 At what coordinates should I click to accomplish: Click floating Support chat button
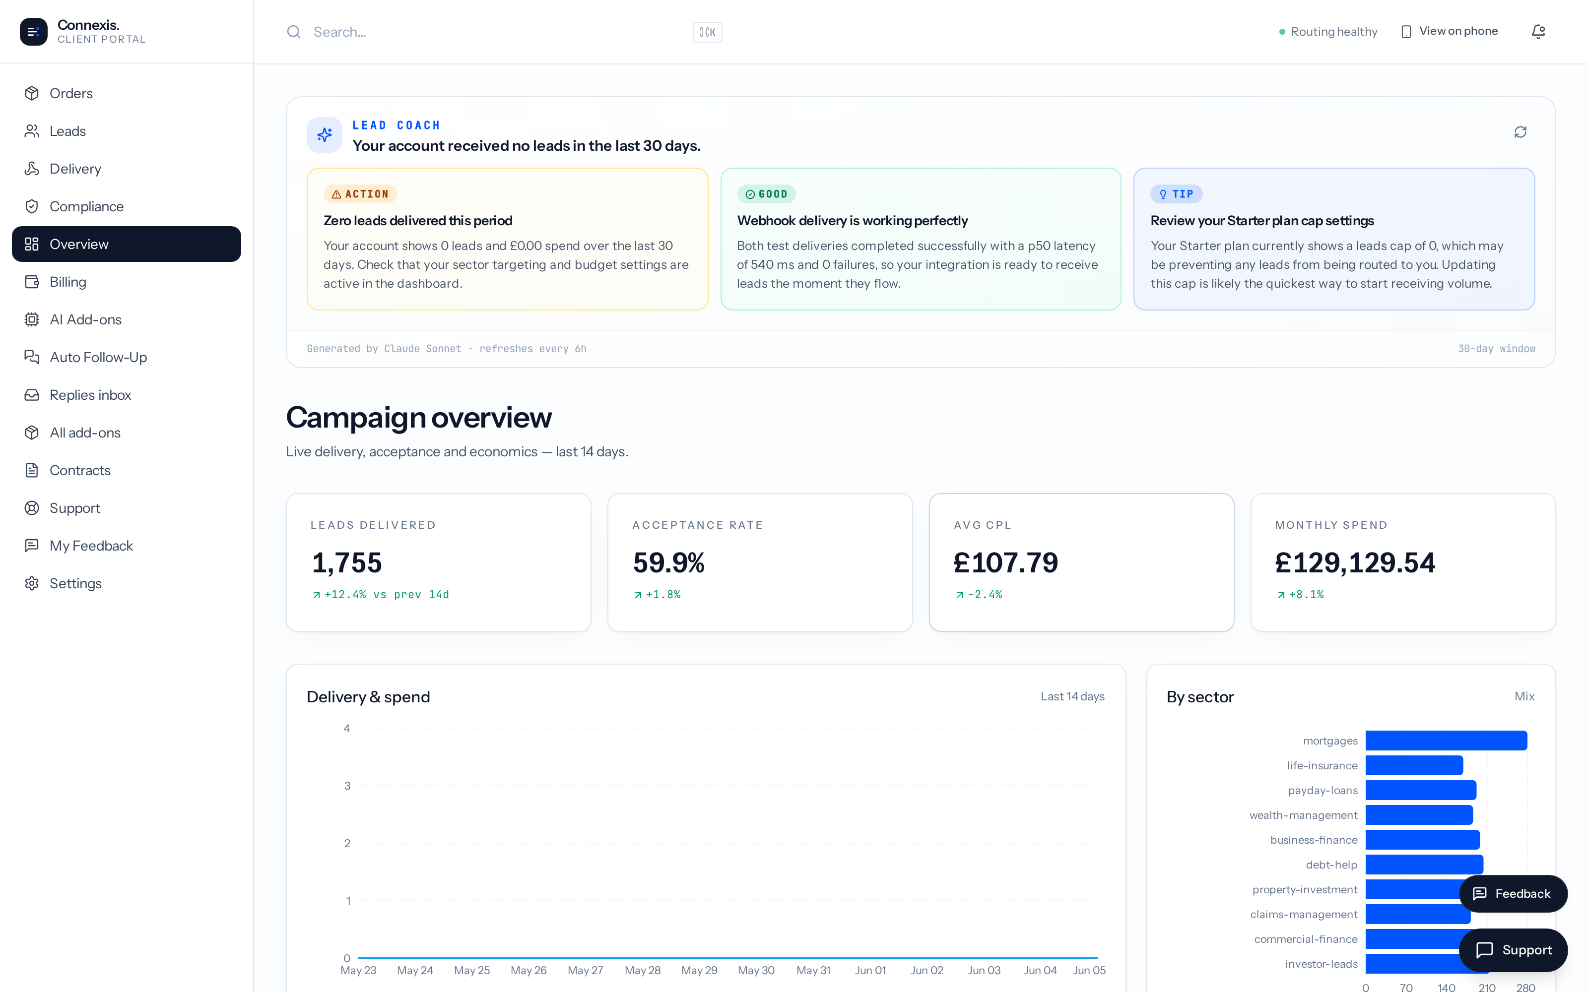coord(1513,950)
